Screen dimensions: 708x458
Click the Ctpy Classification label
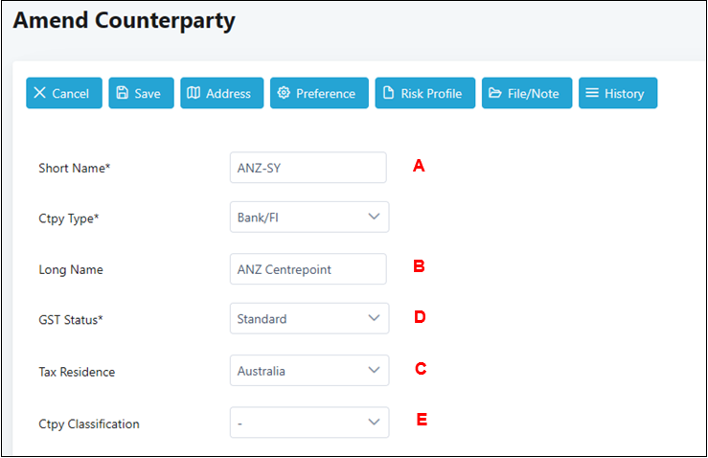click(89, 424)
